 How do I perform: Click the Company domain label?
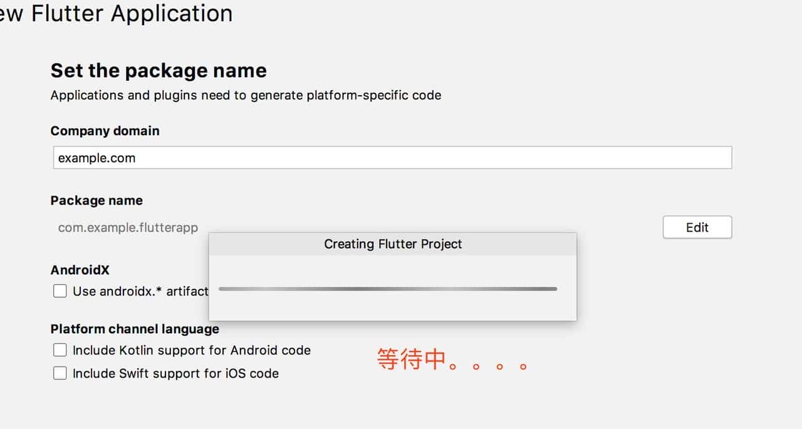click(x=105, y=130)
